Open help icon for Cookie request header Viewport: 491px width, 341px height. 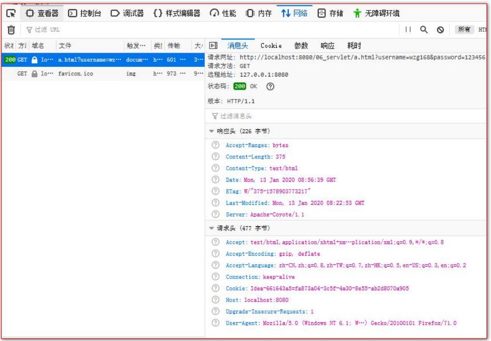216,288
